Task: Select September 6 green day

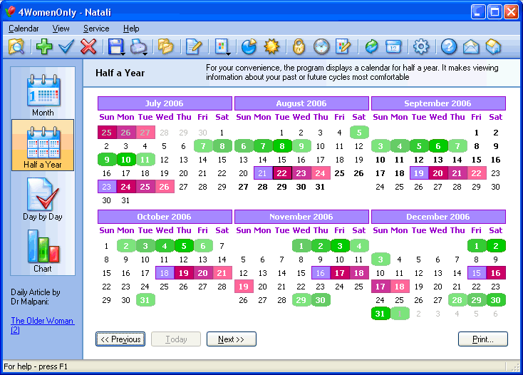Action: (438, 146)
